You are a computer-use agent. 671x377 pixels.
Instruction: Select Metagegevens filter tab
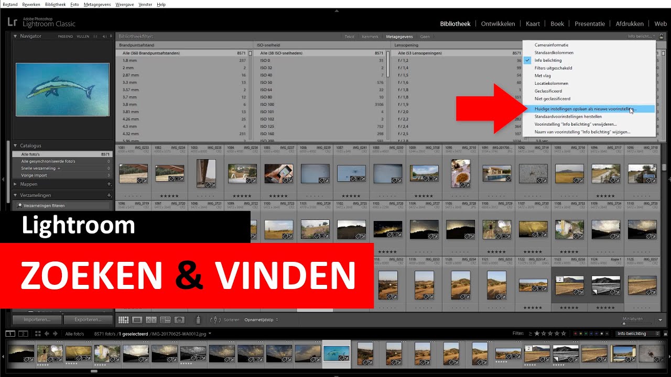click(x=399, y=37)
